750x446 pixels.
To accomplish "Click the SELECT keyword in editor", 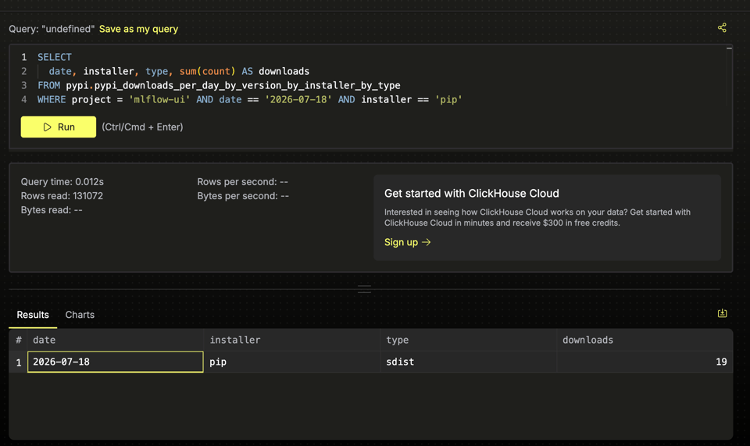I will pos(55,57).
